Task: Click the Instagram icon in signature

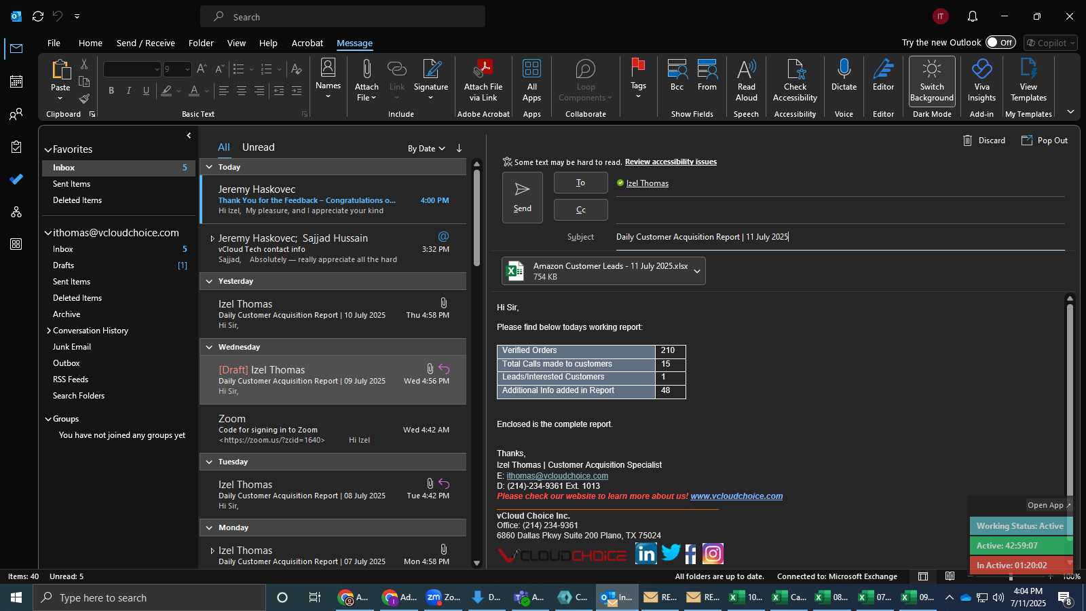Action: tap(713, 554)
